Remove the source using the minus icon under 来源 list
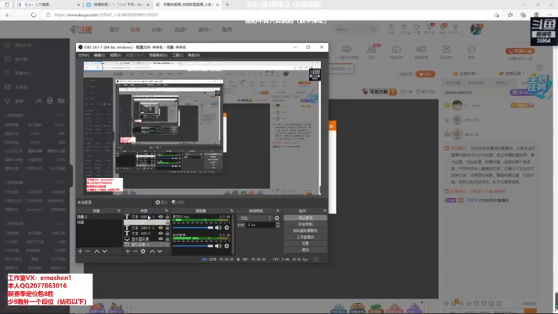The image size is (558, 314). 135,251
